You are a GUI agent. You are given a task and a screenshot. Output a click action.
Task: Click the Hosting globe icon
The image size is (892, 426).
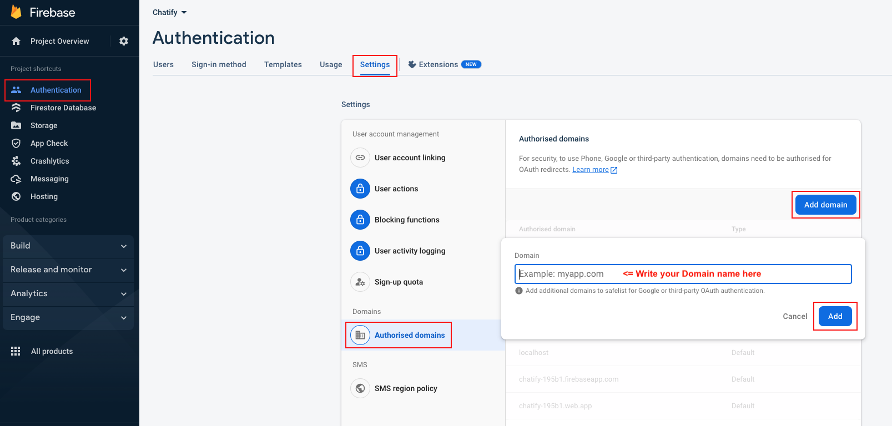16,196
